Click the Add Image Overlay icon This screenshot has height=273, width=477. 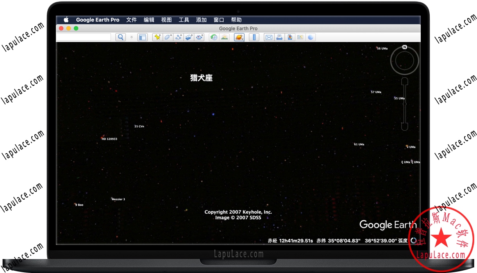pos(189,37)
